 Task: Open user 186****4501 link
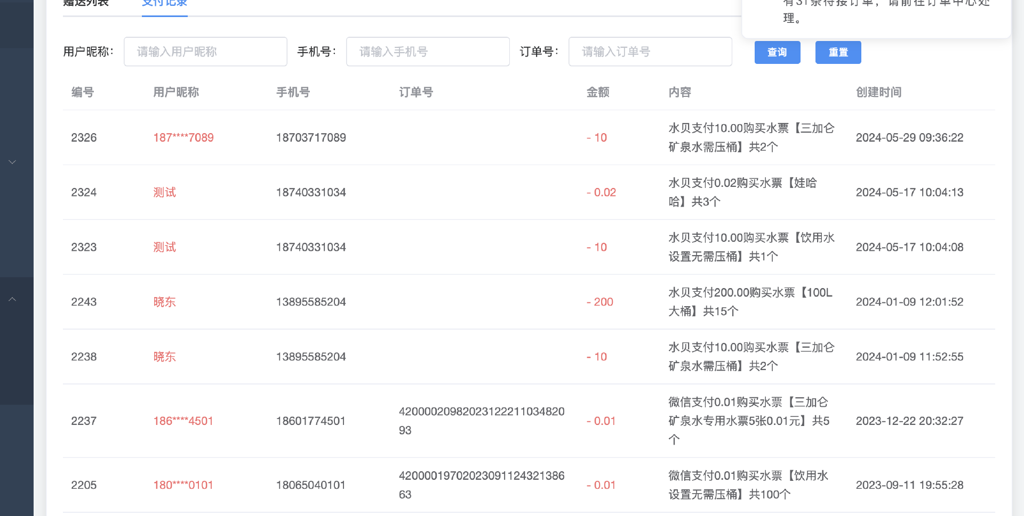pos(183,421)
